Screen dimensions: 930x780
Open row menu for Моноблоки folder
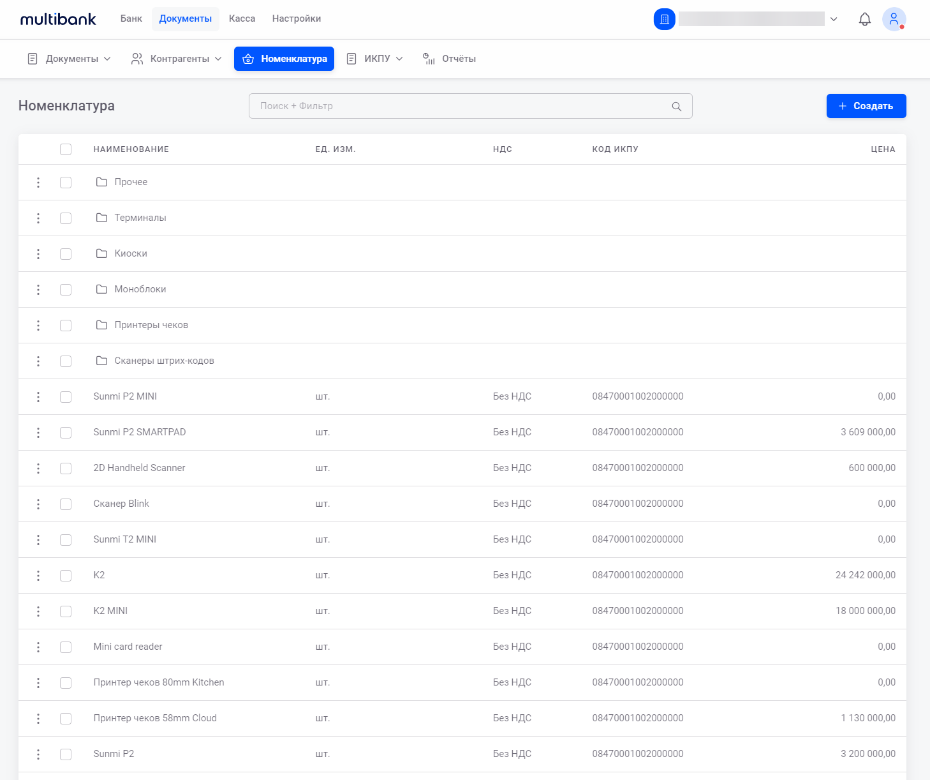coord(38,290)
